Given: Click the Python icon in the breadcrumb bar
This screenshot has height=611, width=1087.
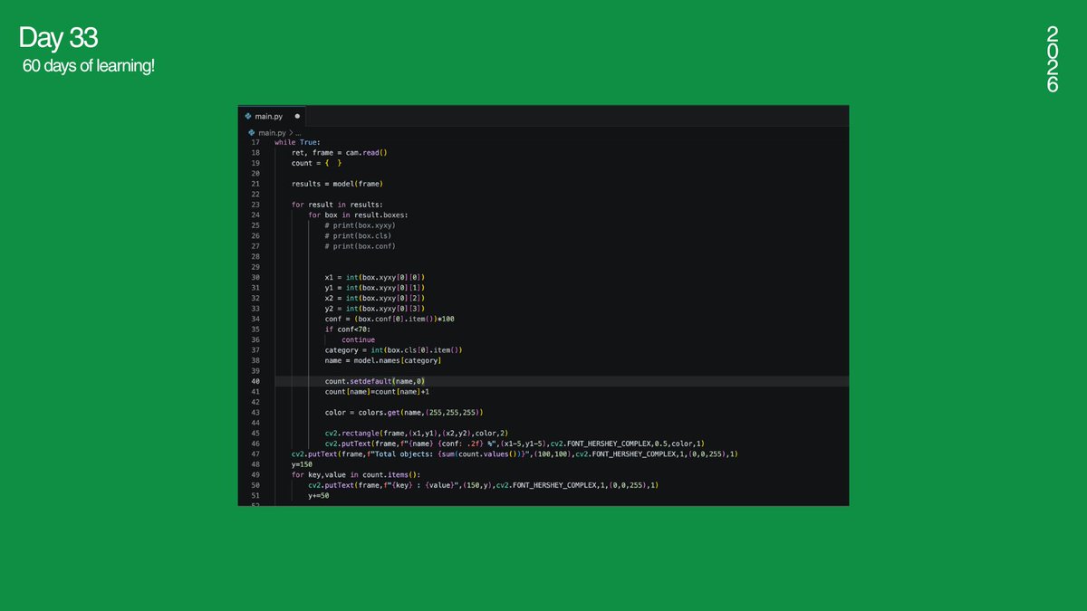Looking at the screenshot, I should pos(250,132).
